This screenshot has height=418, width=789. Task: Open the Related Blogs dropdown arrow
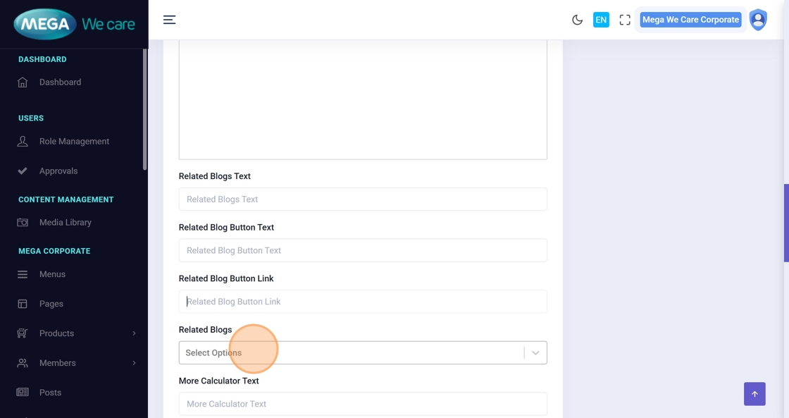535,353
